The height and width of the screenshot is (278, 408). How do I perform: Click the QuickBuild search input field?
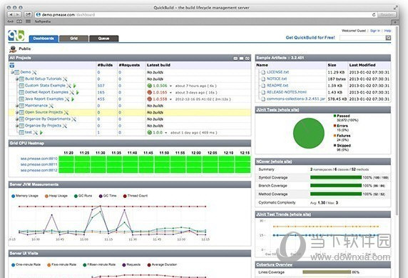pyautogui.click(x=362, y=38)
